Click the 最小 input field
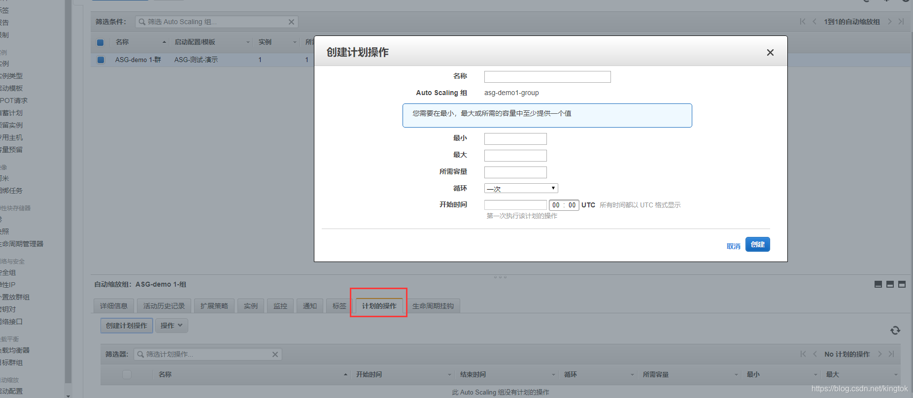The width and height of the screenshot is (913, 398). (515, 139)
